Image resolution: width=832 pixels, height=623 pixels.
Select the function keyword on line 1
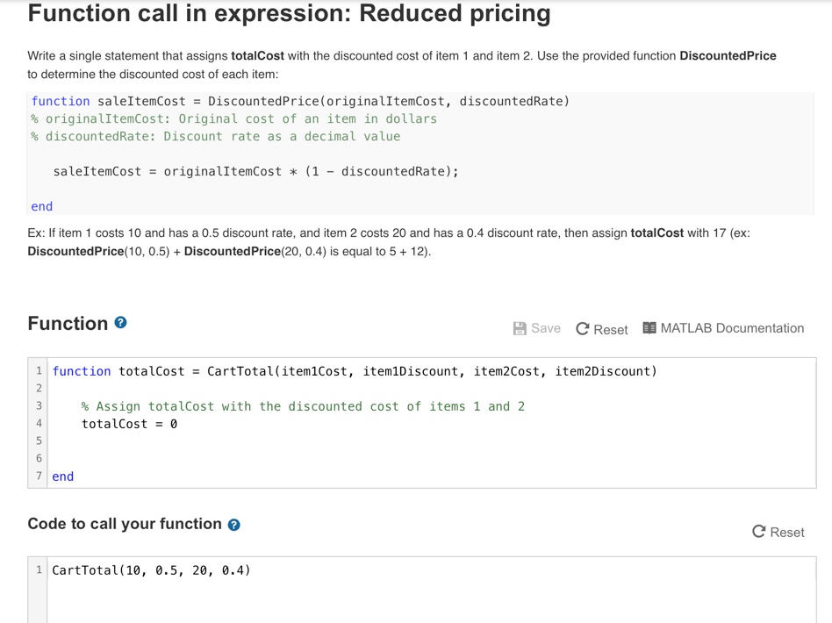81,371
